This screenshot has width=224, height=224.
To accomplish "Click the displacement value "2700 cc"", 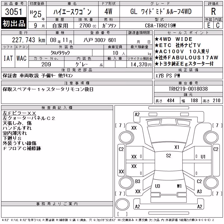I will click(x=88, y=25).
